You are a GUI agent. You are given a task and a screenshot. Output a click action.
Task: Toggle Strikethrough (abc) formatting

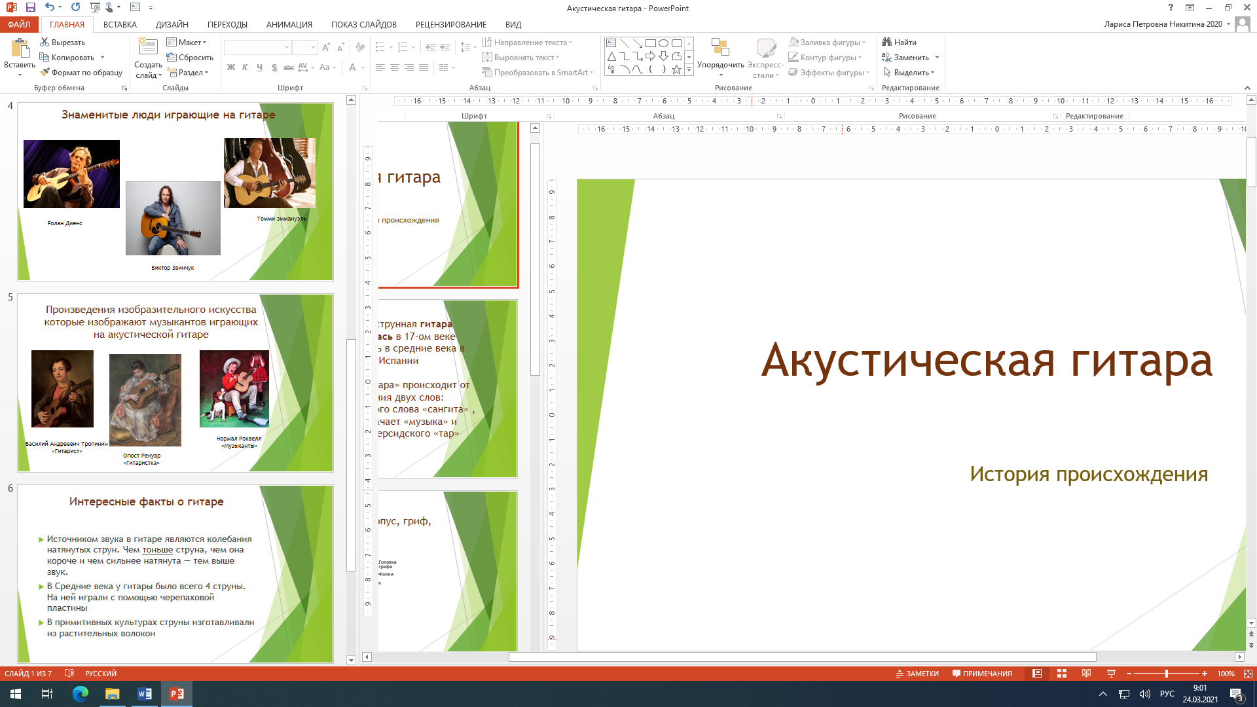click(288, 67)
